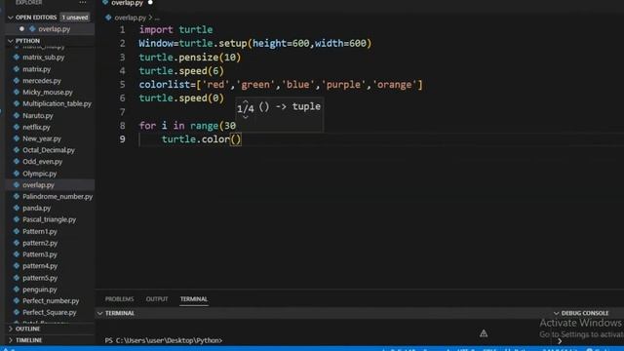Expand the TIMELINE section
This screenshot has height=351, width=624.
[x=11, y=340]
